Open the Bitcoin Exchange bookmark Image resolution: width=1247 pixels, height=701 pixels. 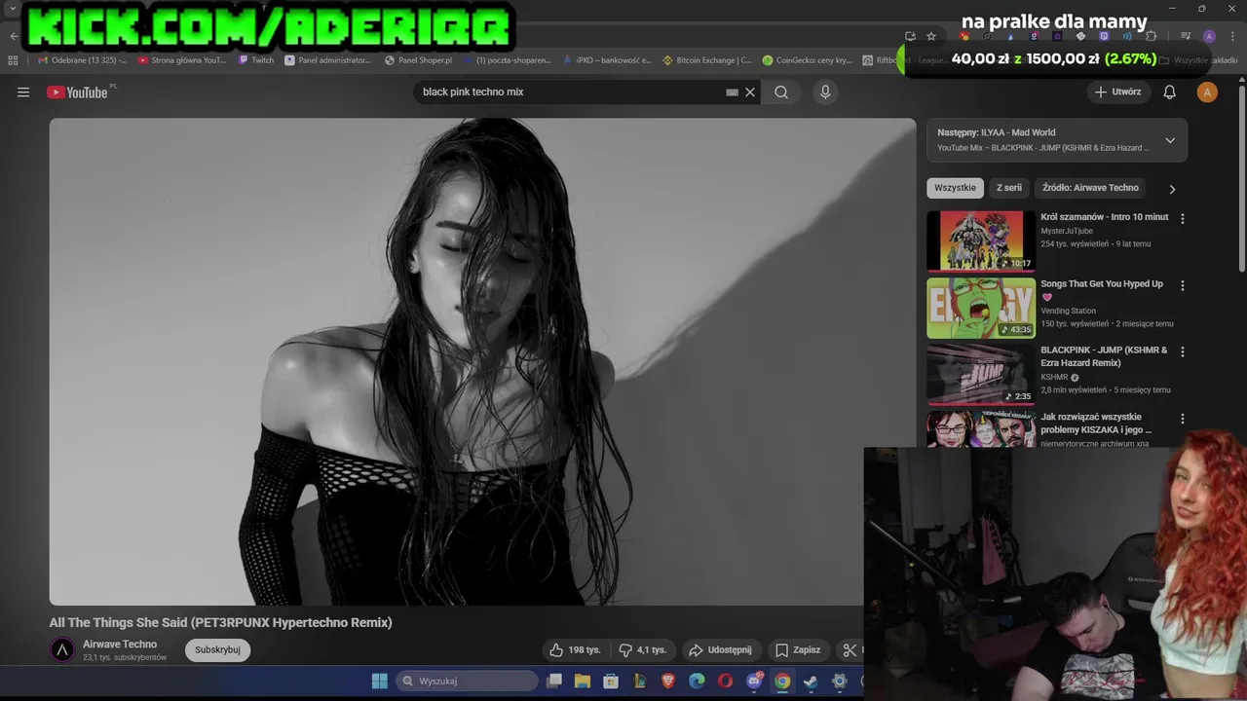(707, 60)
